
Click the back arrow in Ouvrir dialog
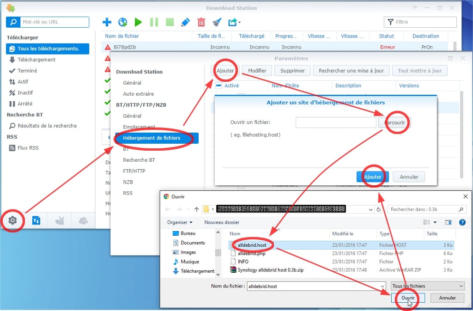[168, 209]
